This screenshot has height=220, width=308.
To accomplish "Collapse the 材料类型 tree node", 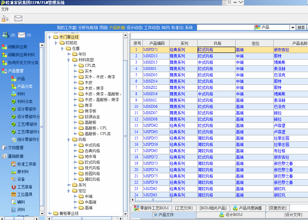I will click(69, 60).
